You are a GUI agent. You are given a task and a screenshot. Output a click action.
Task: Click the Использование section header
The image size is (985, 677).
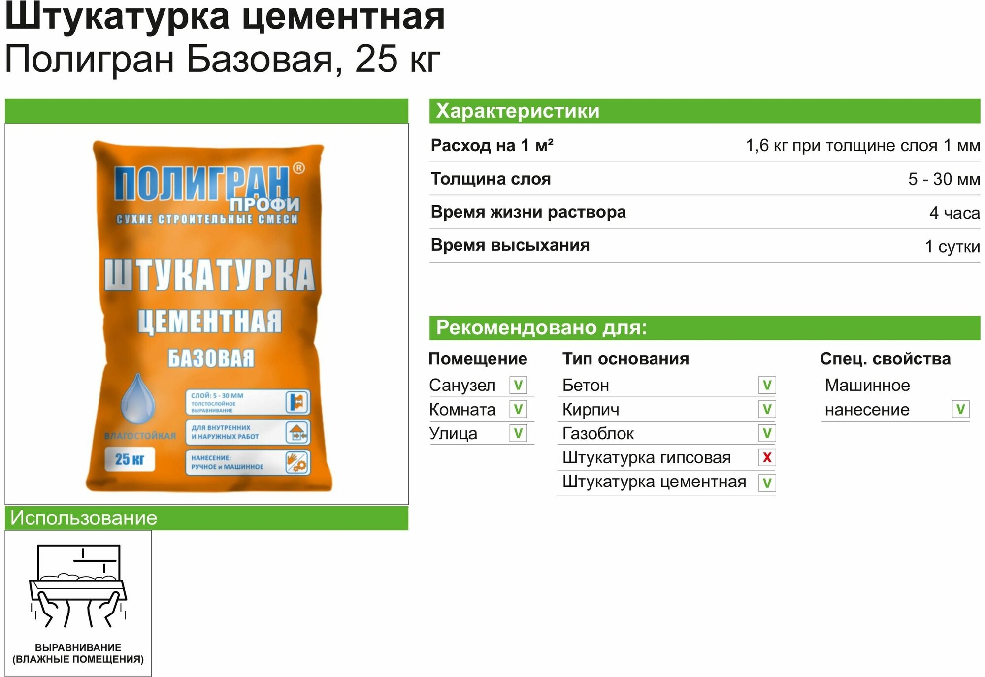point(206,518)
